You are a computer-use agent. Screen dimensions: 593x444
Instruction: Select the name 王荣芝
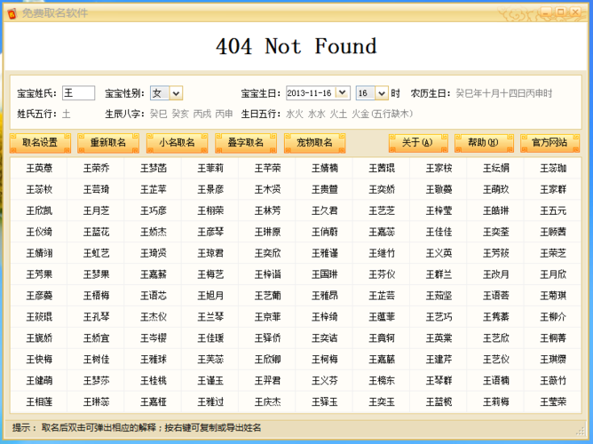pyautogui.click(x=553, y=253)
